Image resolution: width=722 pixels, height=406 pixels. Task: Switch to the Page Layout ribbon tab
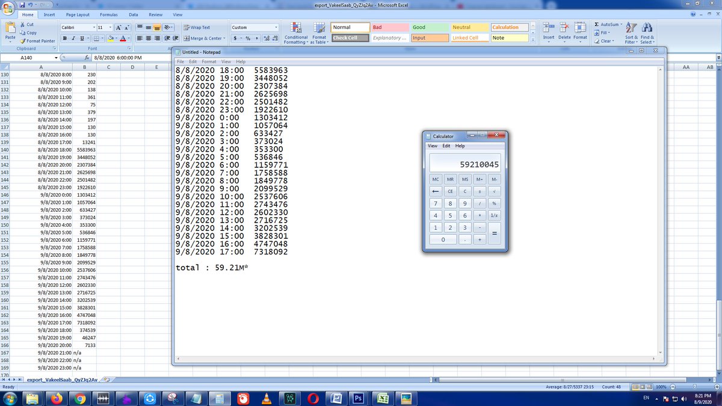(x=78, y=14)
